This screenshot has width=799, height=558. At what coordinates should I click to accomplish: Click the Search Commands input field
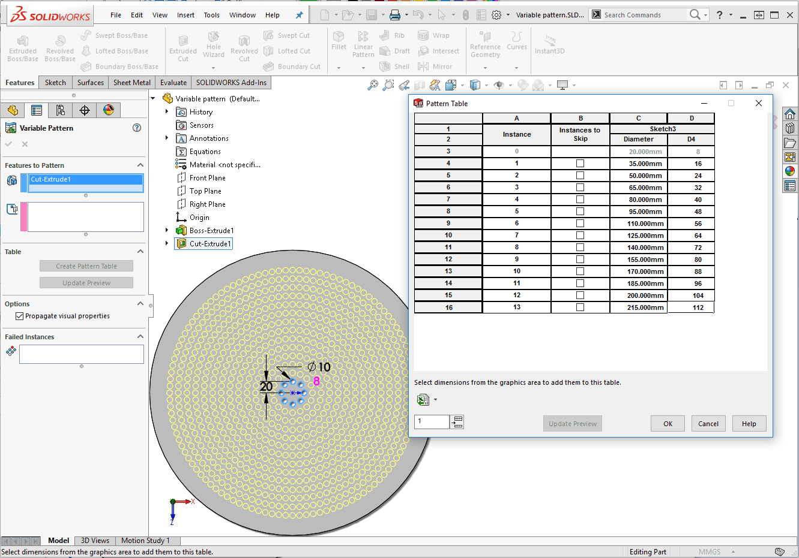642,15
